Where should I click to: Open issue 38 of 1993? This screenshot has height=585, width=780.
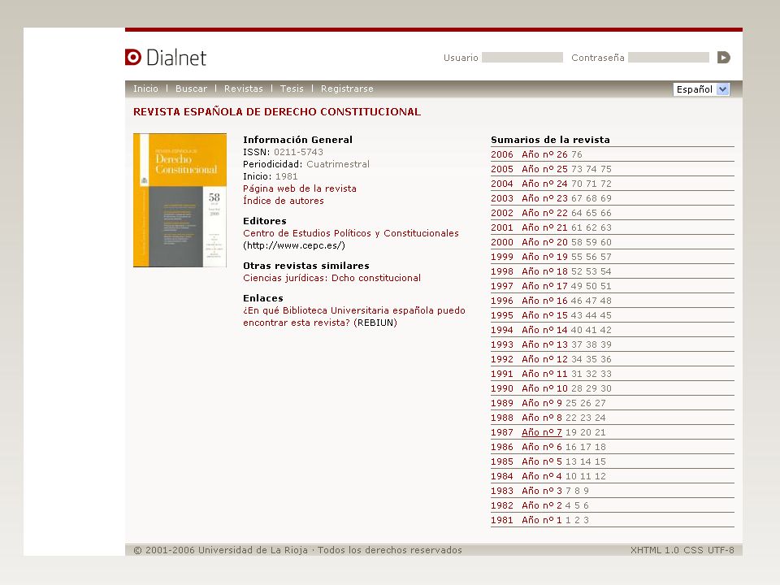click(x=591, y=344)
